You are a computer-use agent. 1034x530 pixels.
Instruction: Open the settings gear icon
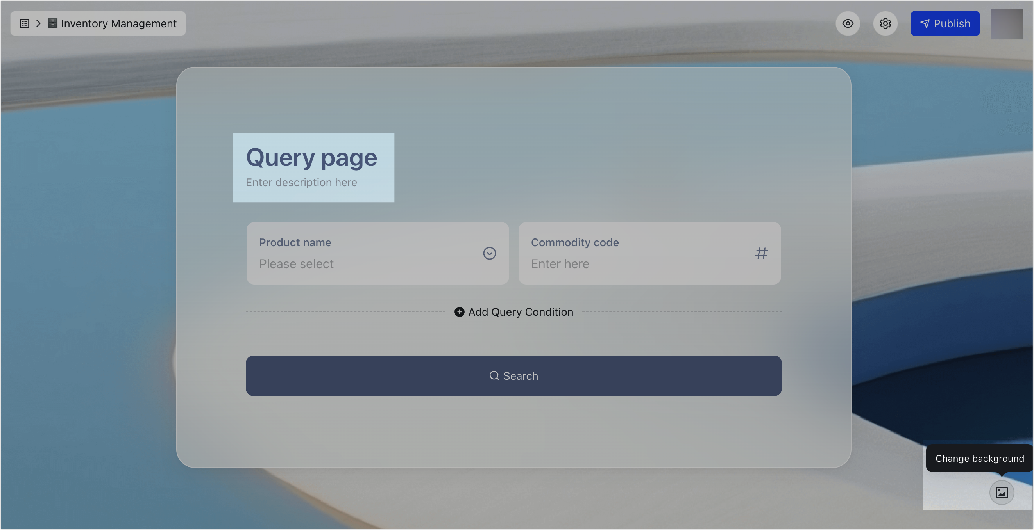click(885, 23)
